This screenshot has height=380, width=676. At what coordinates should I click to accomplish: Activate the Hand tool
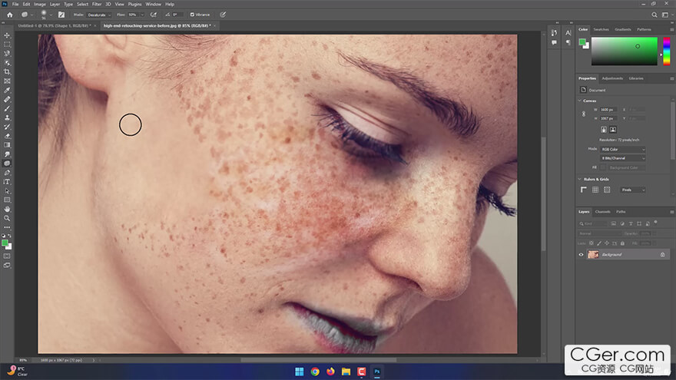(x=7, y=209)
